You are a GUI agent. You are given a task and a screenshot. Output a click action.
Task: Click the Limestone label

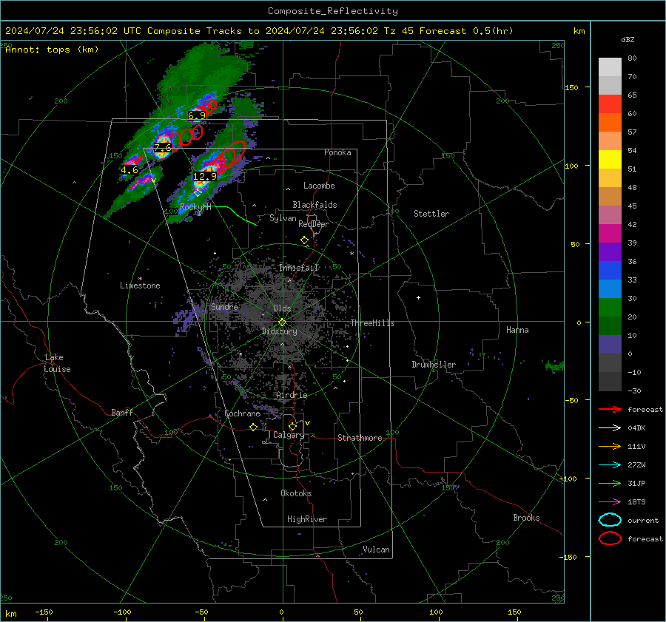point(140,285)
